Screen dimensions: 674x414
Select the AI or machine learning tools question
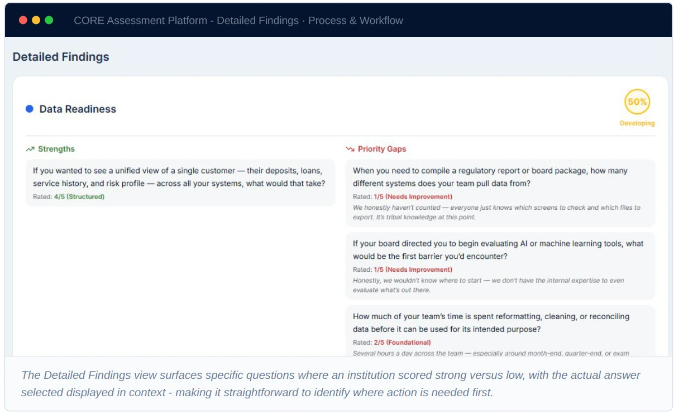click(498, 250)
